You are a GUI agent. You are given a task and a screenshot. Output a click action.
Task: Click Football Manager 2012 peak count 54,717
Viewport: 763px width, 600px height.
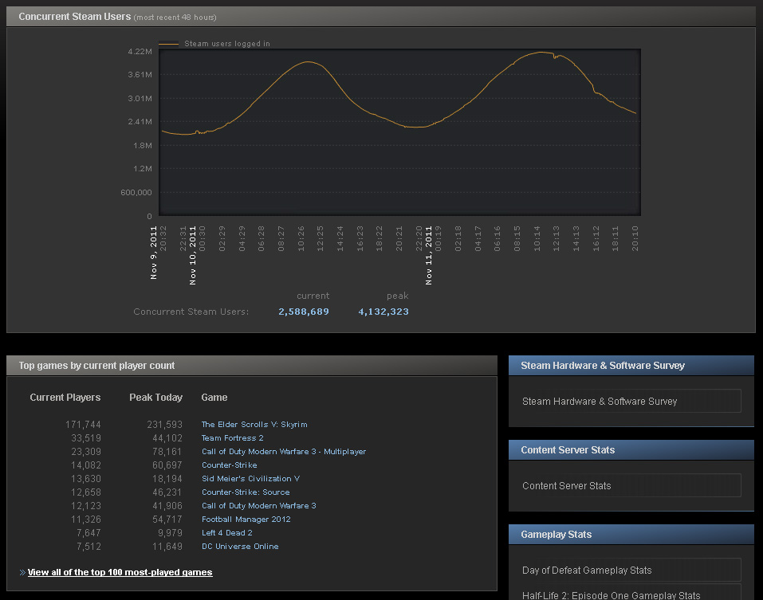(x=167, y=520)
